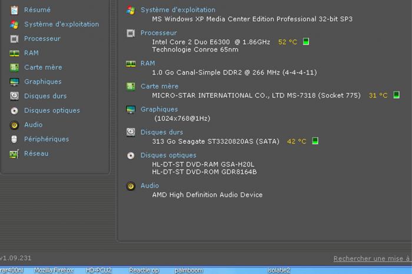Click the Disques optiques heading in summary
The height and width of the screenshot is (274, 412).
168,155
